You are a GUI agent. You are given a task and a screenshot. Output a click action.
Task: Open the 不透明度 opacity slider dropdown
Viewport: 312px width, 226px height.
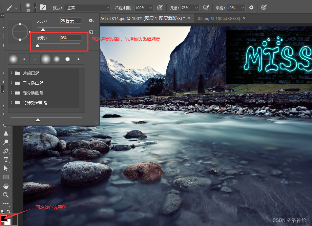pyautogui.click(x=151, y=8)
